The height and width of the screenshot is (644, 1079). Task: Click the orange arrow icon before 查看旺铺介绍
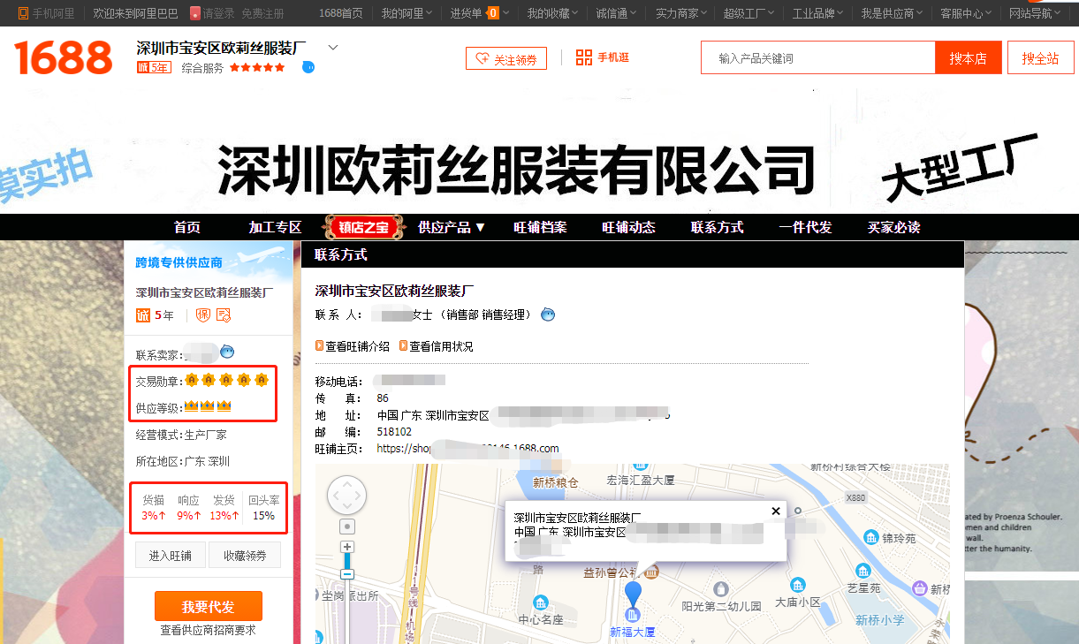coord(319,346)
